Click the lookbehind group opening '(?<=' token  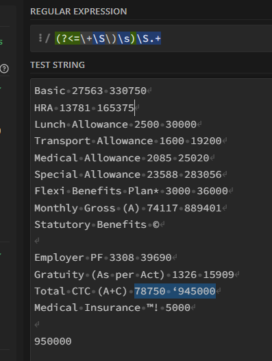(68, 38)
